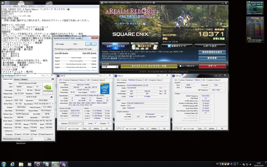This screenshot has height=167, width=267.
Task: Click 公式サイトはこちら official site button
Action: pos(116,46)
